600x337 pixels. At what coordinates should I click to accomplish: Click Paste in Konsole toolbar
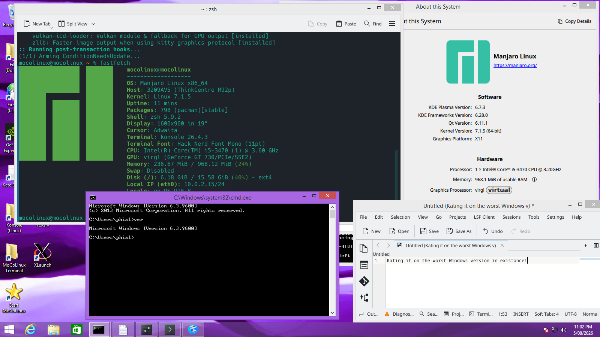tap(346, 24)
